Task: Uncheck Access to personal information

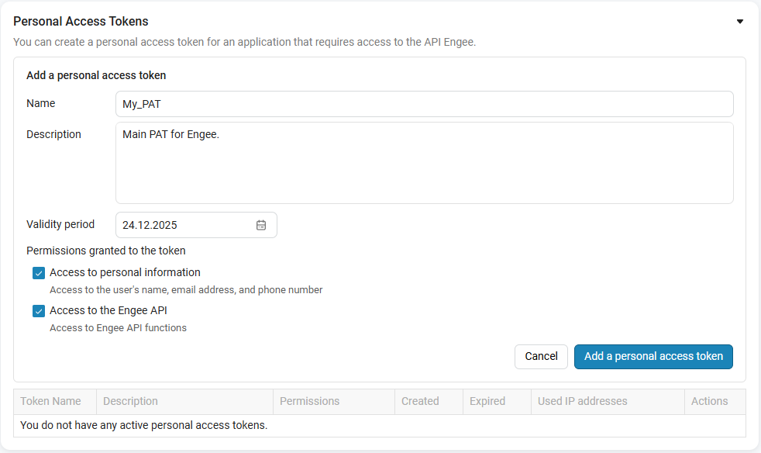Action: tap(39, 273)
